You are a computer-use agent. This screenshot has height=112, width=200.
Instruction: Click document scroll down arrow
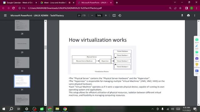199,105
